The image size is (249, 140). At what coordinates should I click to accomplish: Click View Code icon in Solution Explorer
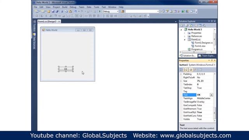point(196,25)
